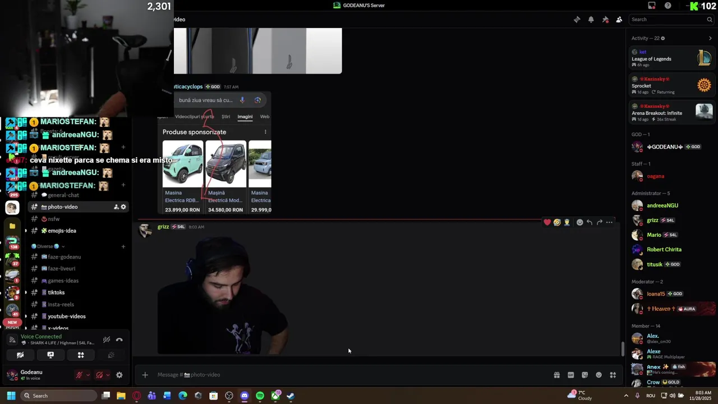Open Activity settings gear
Viewport: 718px width, 404px height.
(x=663, y=38)
